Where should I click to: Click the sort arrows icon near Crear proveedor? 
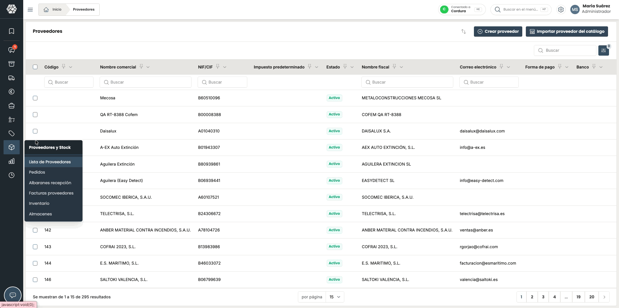coord(464,32)
